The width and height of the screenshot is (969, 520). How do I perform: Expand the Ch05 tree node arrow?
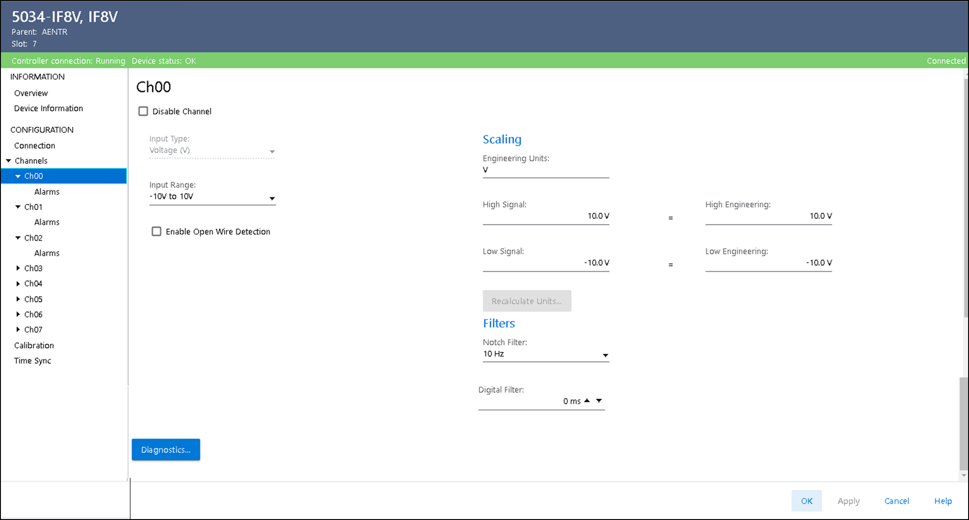pyautogui.click(x=18, y=299)
